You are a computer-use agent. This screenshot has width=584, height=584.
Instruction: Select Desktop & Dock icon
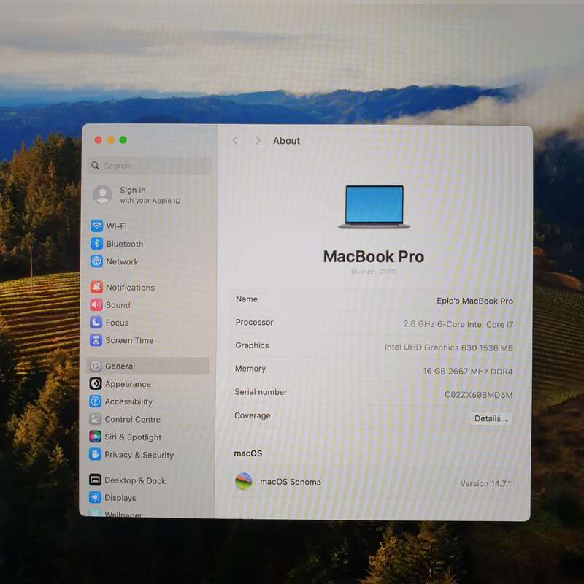pyautogui.click(x=95, y=480)
